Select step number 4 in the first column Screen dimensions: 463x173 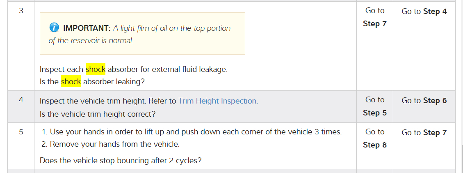pyautogui.click(x=21, y=100)
